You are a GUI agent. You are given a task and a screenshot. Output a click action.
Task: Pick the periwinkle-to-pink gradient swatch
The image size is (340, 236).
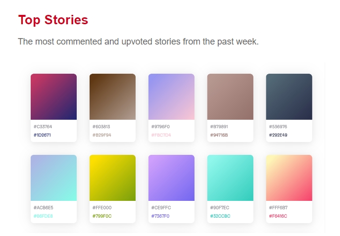[171, 96]
